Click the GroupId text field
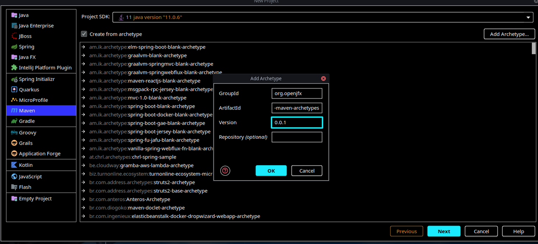Image resolution: width=538 pixels, height=244 pixels. click(x=297, y=93)
